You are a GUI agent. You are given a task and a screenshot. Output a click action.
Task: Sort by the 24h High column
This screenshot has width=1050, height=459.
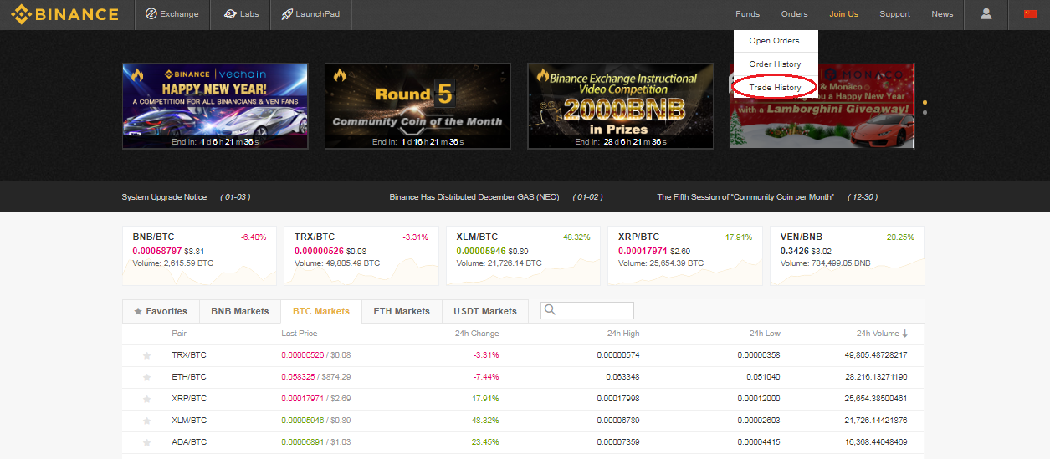click(623, 334)
